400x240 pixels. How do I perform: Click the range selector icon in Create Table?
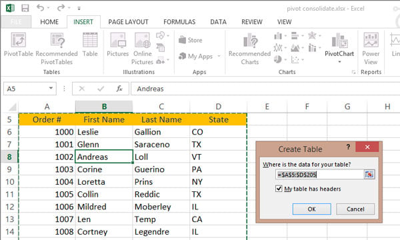pyautogui.click(x=369, y=175)
